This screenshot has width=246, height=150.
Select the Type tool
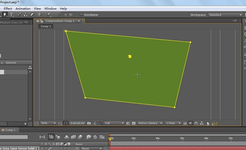11,15
